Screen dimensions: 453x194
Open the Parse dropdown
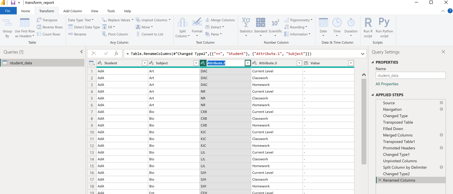click(x=214, y=34)
